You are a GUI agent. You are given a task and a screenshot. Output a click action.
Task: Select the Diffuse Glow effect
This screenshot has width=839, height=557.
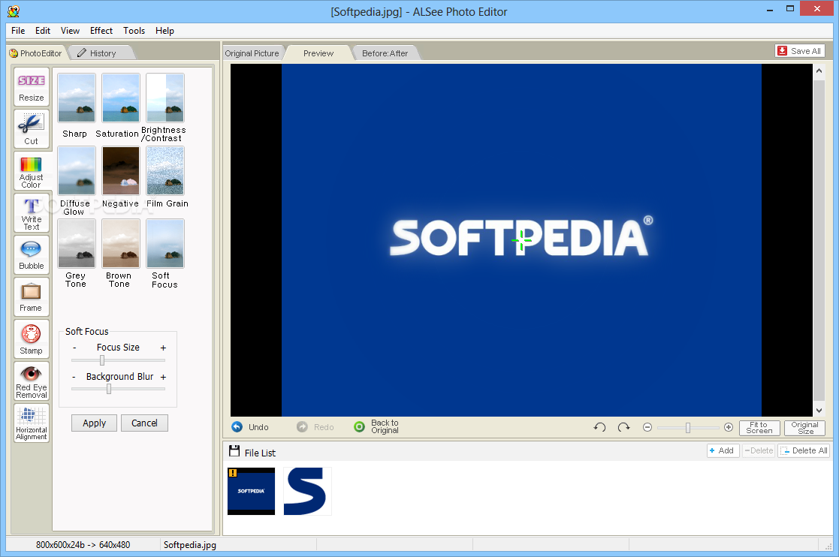(76, 170)
